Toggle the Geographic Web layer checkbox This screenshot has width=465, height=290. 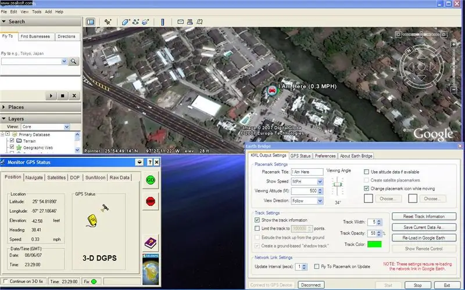[12, 147]
